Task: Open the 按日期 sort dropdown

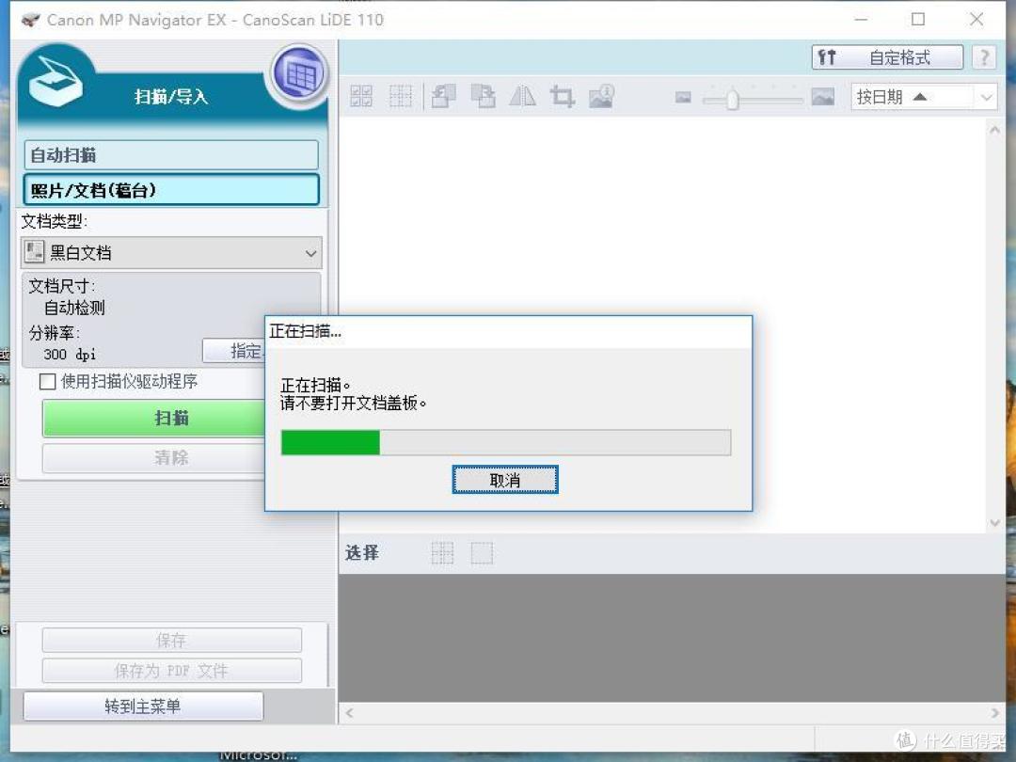Action: click(x=924, y=97)
